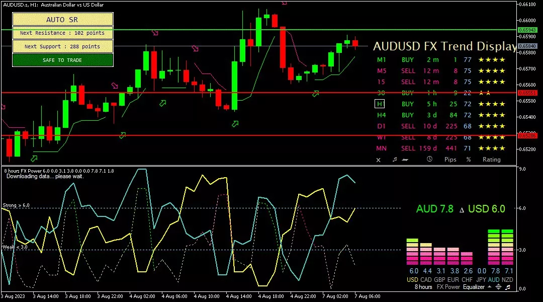
Task: Click the M1 BUY signal text
Action: (x=408, y=59)
